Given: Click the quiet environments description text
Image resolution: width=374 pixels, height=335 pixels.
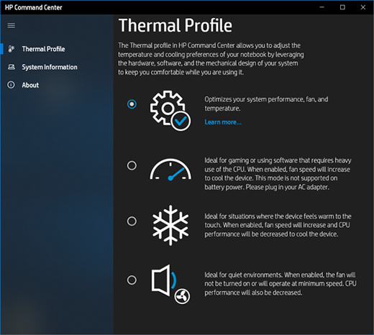Looking at the screenshot, I should tap(280, 284).
